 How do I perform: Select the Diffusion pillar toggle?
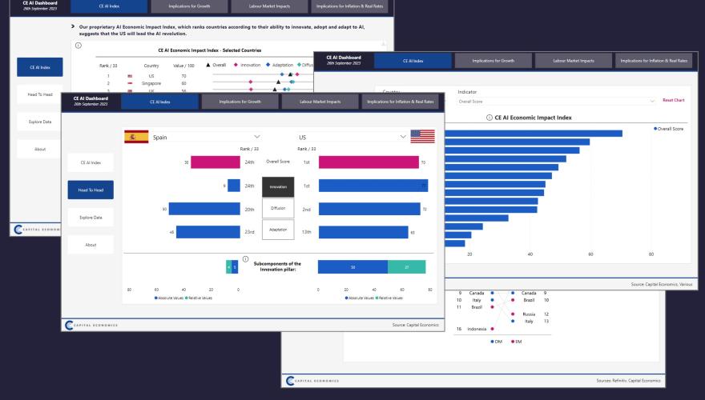tap(278, 208)
